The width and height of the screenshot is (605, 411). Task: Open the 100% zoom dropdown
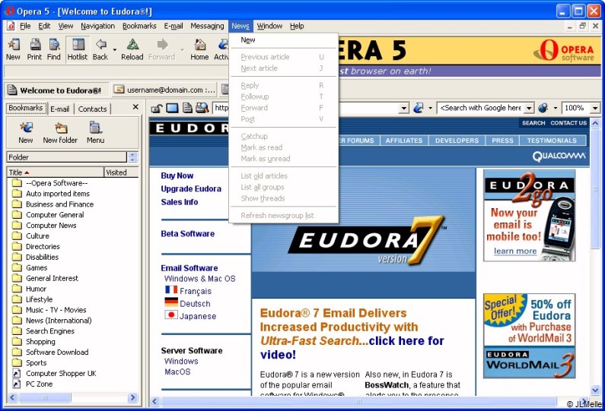[x=595, y=108]
